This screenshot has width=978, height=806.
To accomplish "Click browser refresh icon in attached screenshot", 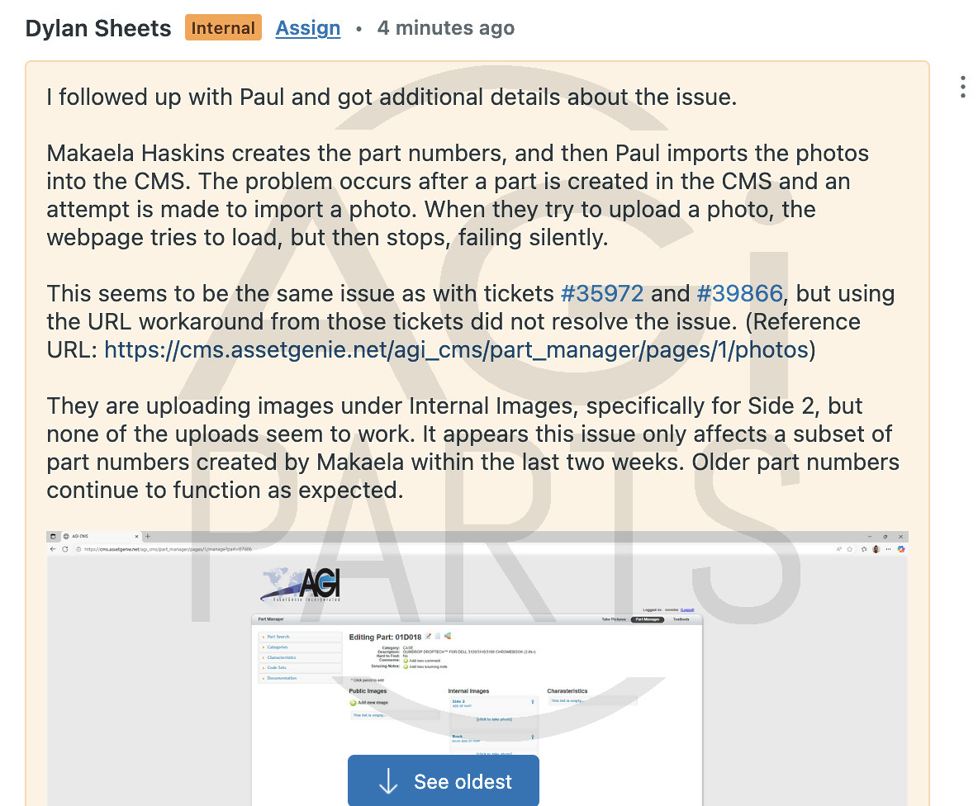I will point(65,549).
